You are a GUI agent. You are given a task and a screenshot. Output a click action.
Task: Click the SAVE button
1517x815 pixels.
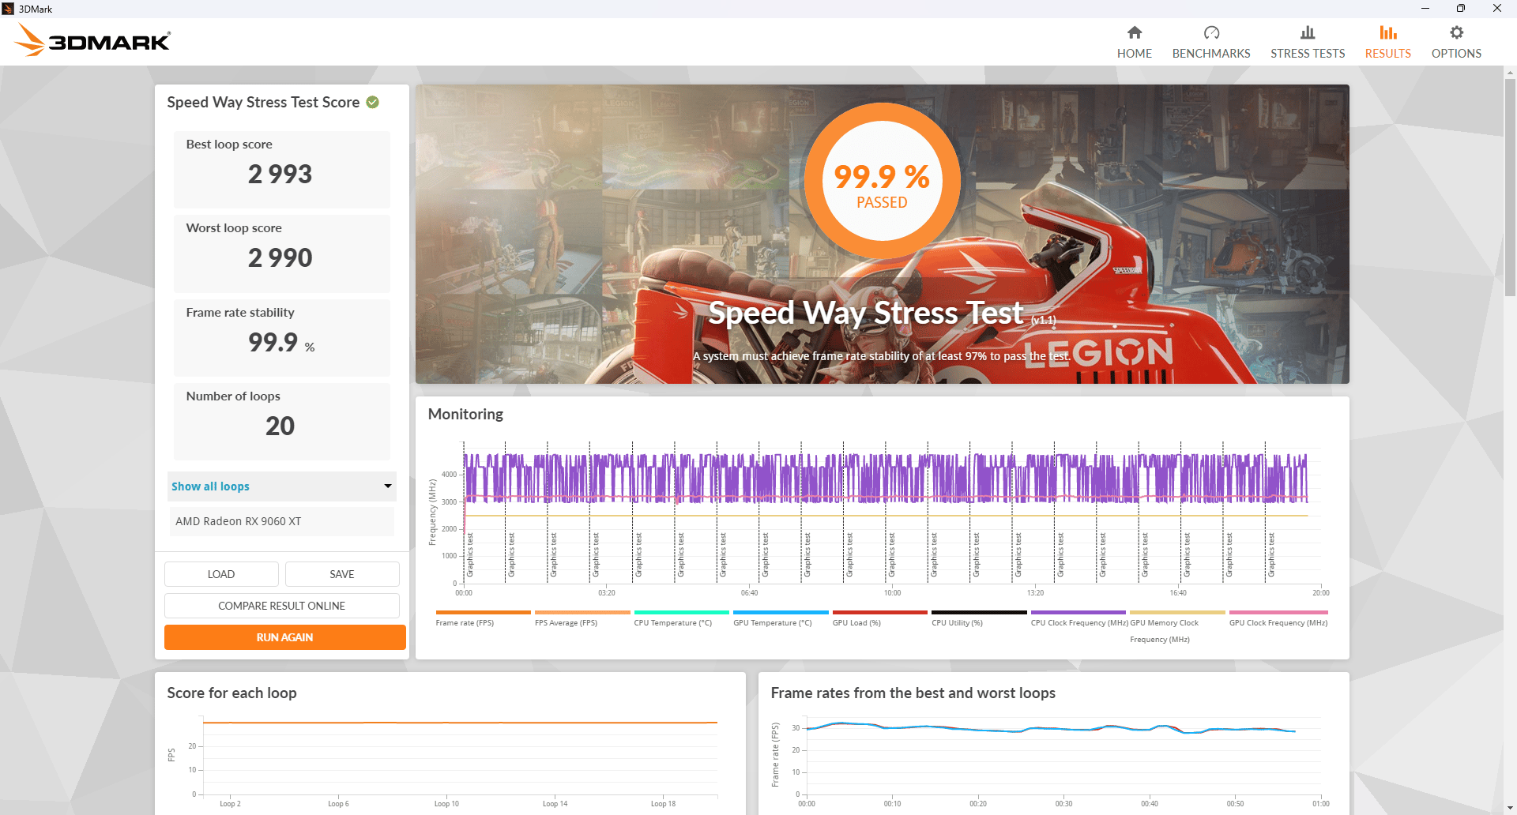click(x=342, y=574)
